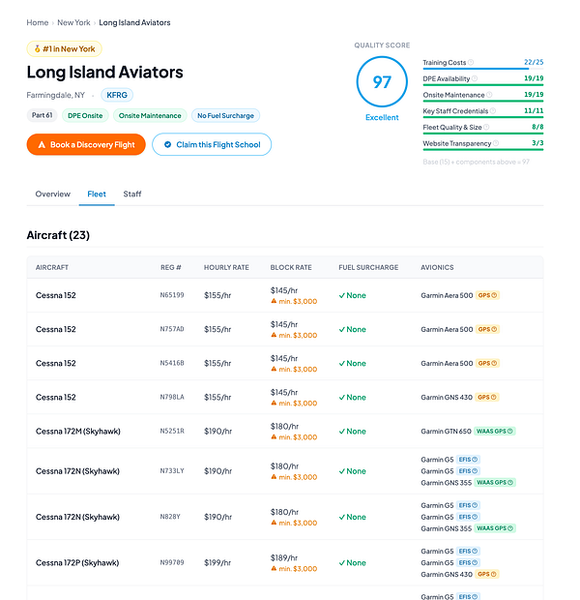This screenshot has height=600, width=580.
Task: Book a Discovery Flight
Action: pyautogui.click(x=86, y=144)
